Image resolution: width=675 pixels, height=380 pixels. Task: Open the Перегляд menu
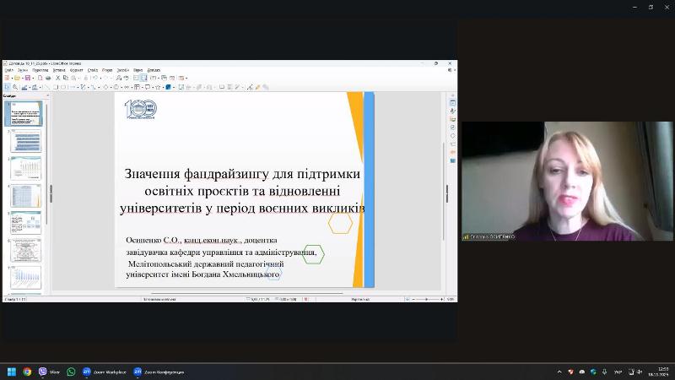point(40,70)
